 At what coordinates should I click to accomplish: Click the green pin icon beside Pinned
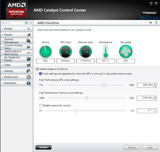click(x=29, y=29)
